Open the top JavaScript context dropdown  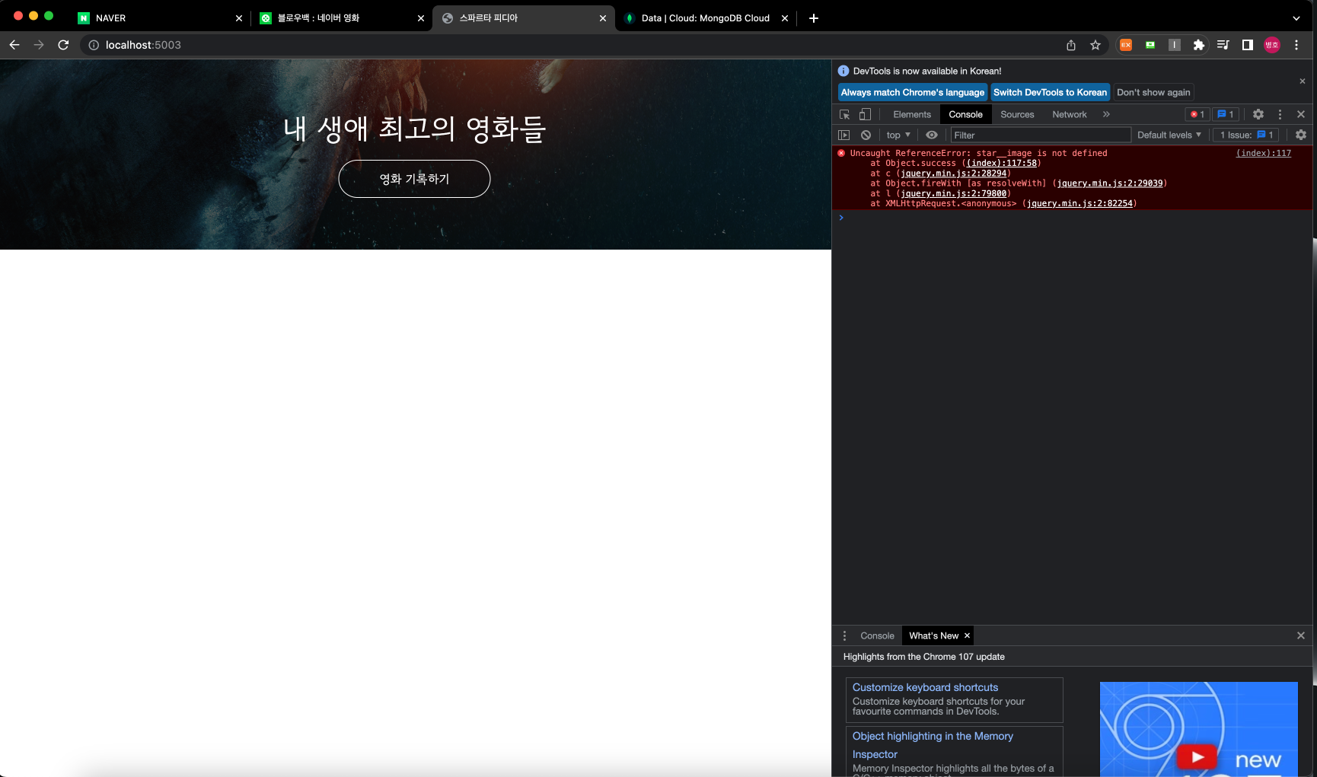pyautogui.click(x=898, y=135)
